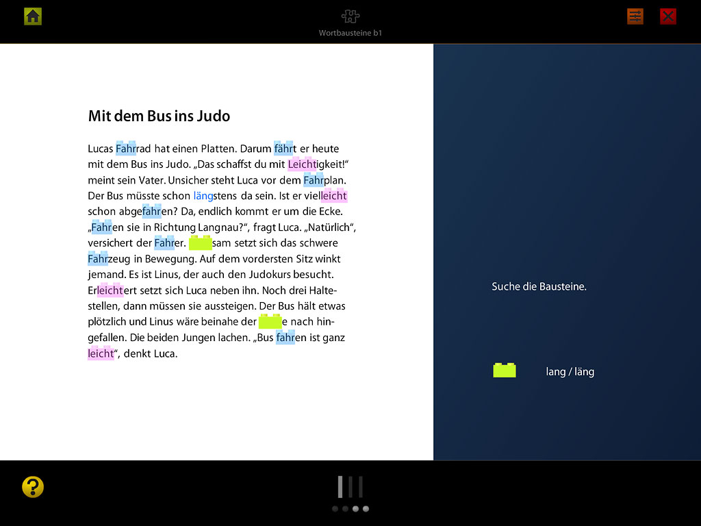This screenshot has width=701, height=526.
Task: Close the exercise with the red X
Action: (x=668, y=16)
